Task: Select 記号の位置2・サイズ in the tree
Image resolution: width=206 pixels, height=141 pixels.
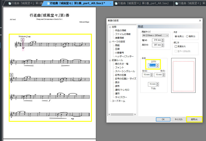Action: (125, 79)
